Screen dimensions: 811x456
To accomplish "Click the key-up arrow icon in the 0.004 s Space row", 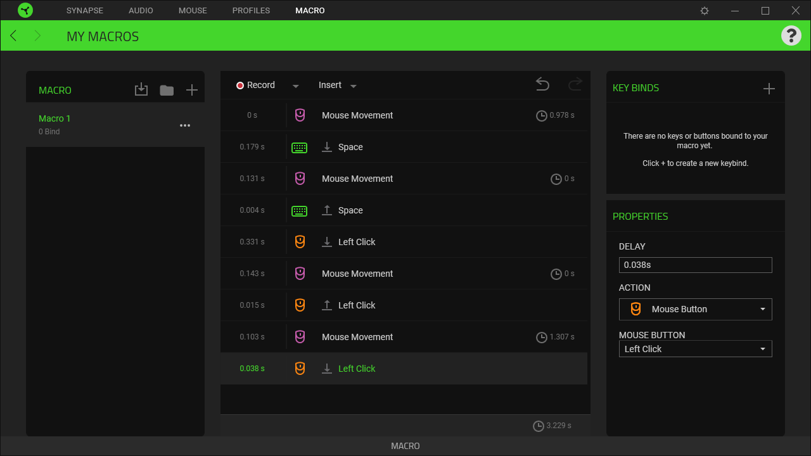I will [x=327, y=210].
